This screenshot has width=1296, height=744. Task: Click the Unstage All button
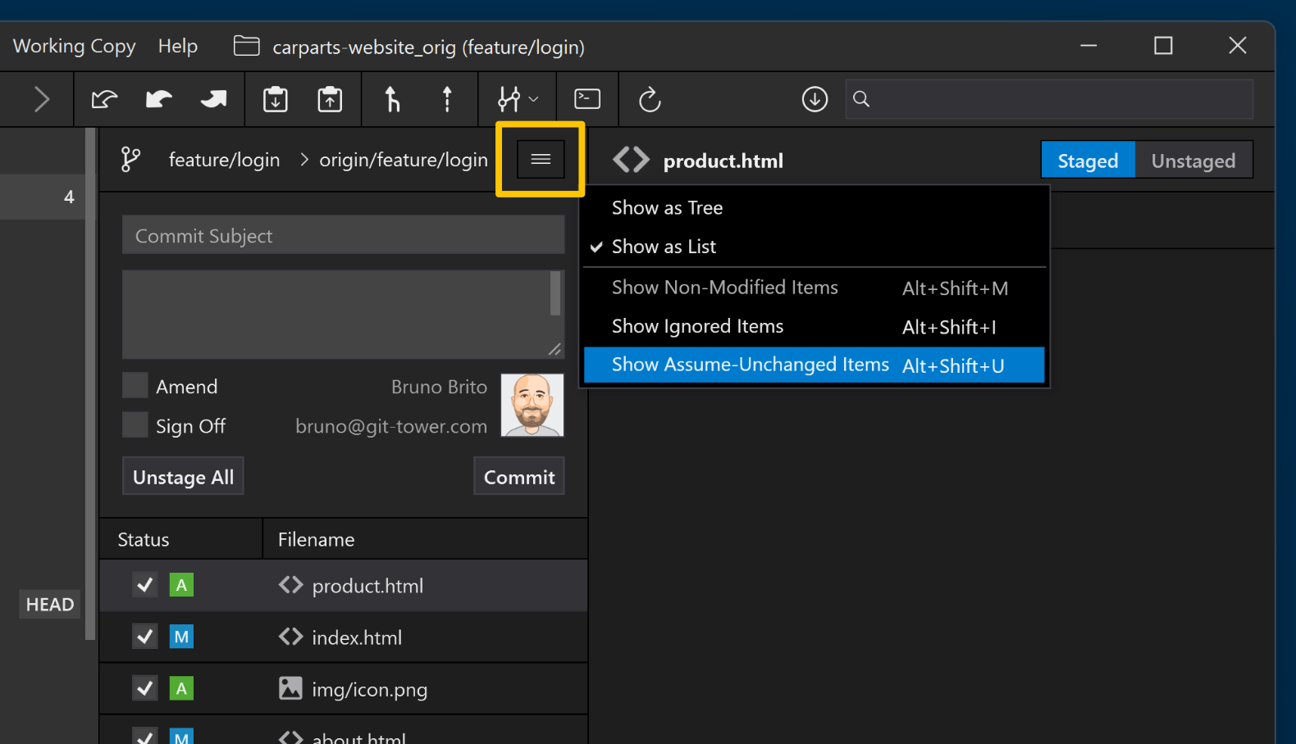pos(183,477)
